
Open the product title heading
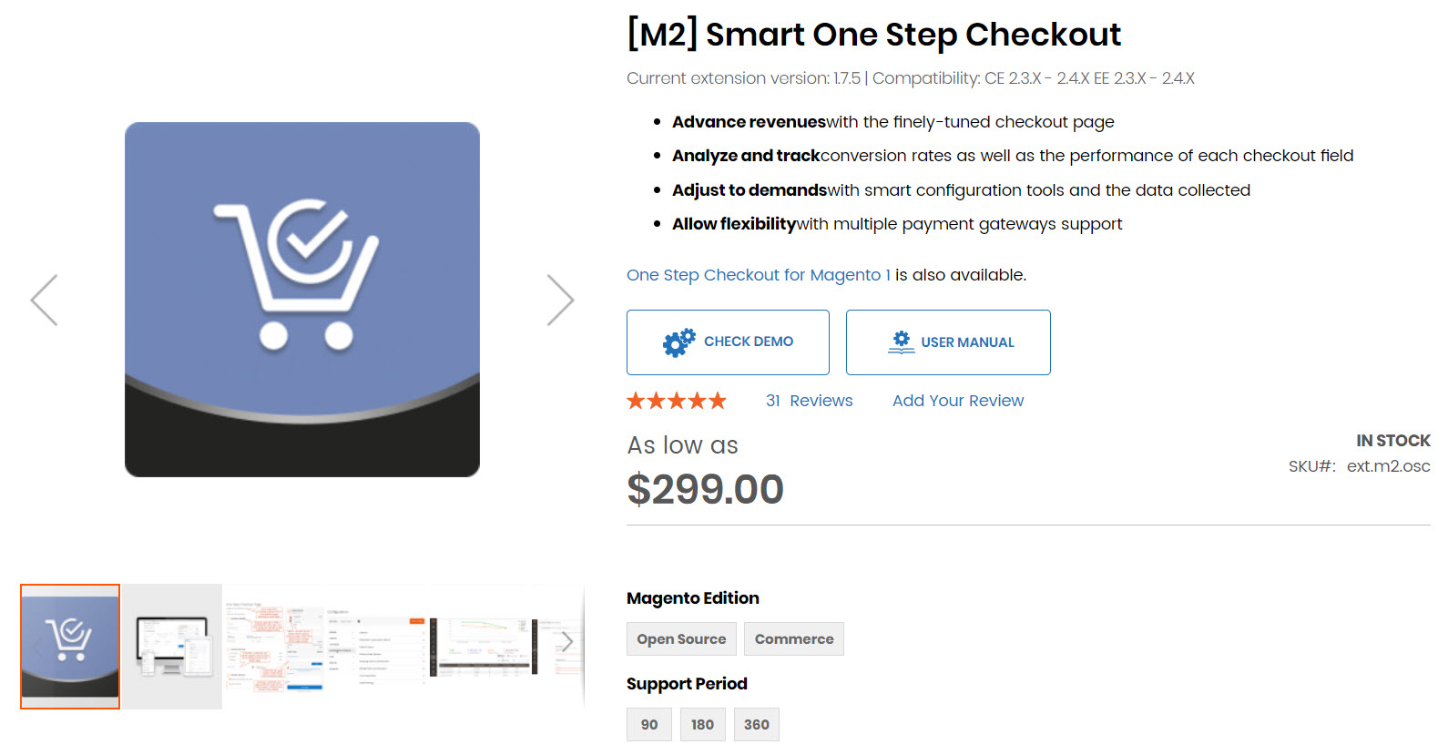[x=872, y=34]
